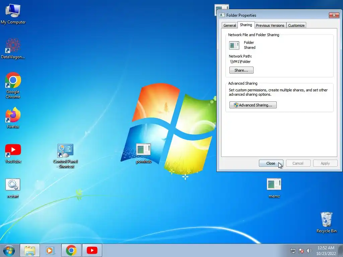Click the "Advanced Sharing" group heading
The width and height of the screenshot is (343, 257).
coord(243,83)
